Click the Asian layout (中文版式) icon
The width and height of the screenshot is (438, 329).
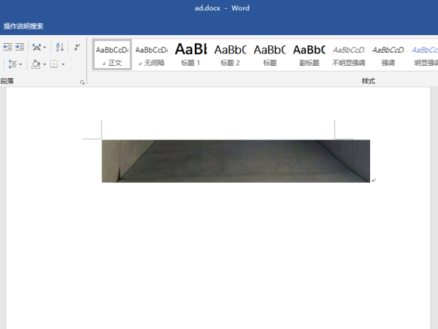tap(36, 47)
